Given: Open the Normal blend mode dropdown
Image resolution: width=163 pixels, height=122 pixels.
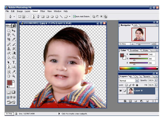Looking at the screenshot, I should point(129,81).
